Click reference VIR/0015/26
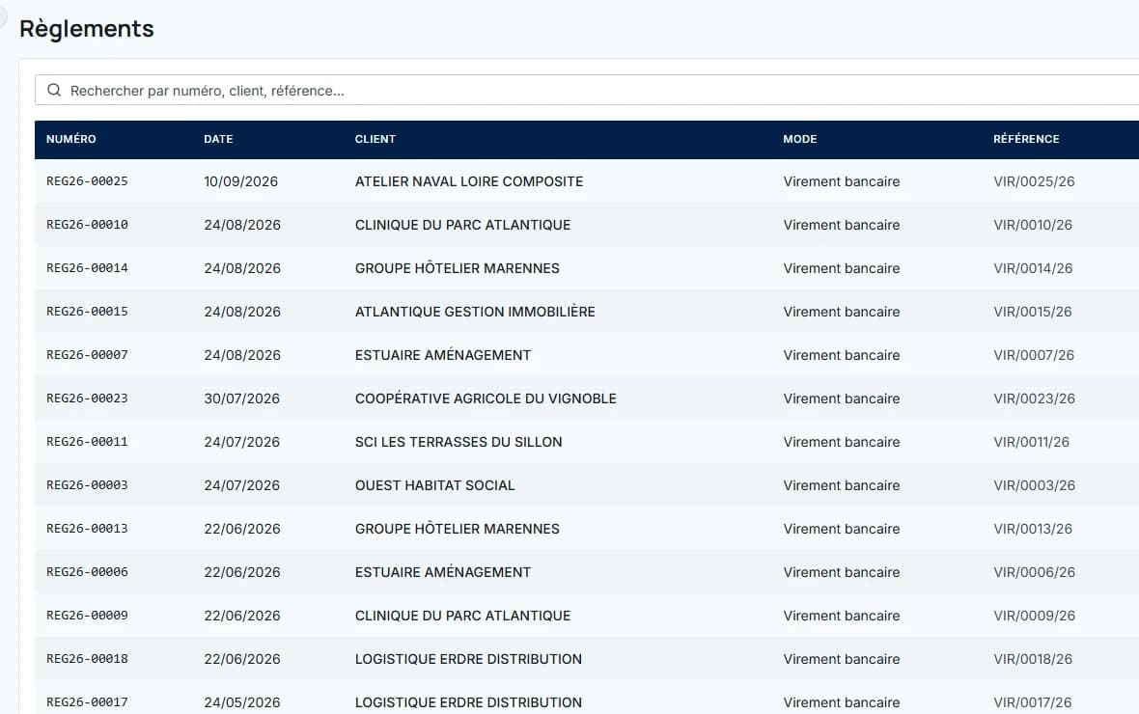The width and height of the screenshot is (1139, 714). click(1033, 312)
